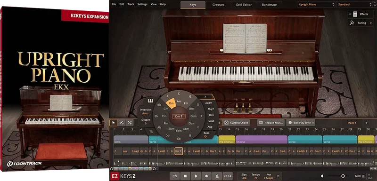Open the Track menu

[x=131, y=4]
